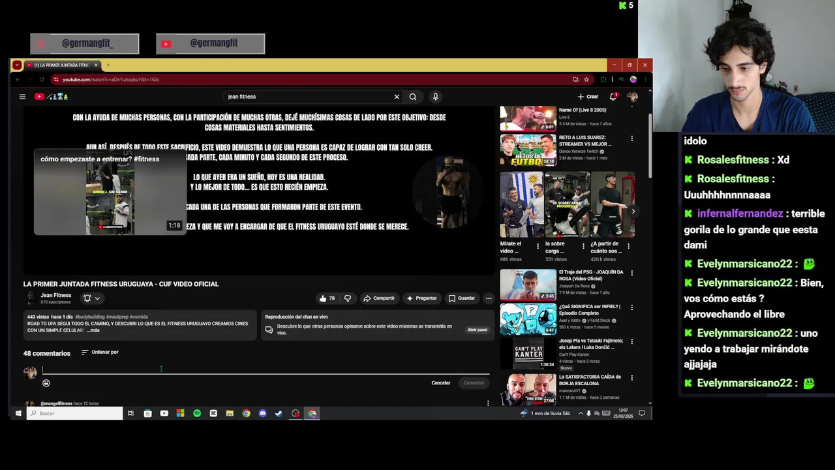835x470 pixels.
Task: Open 'El Traje del PSG' video thumbnail
Action: click(528, 285)
